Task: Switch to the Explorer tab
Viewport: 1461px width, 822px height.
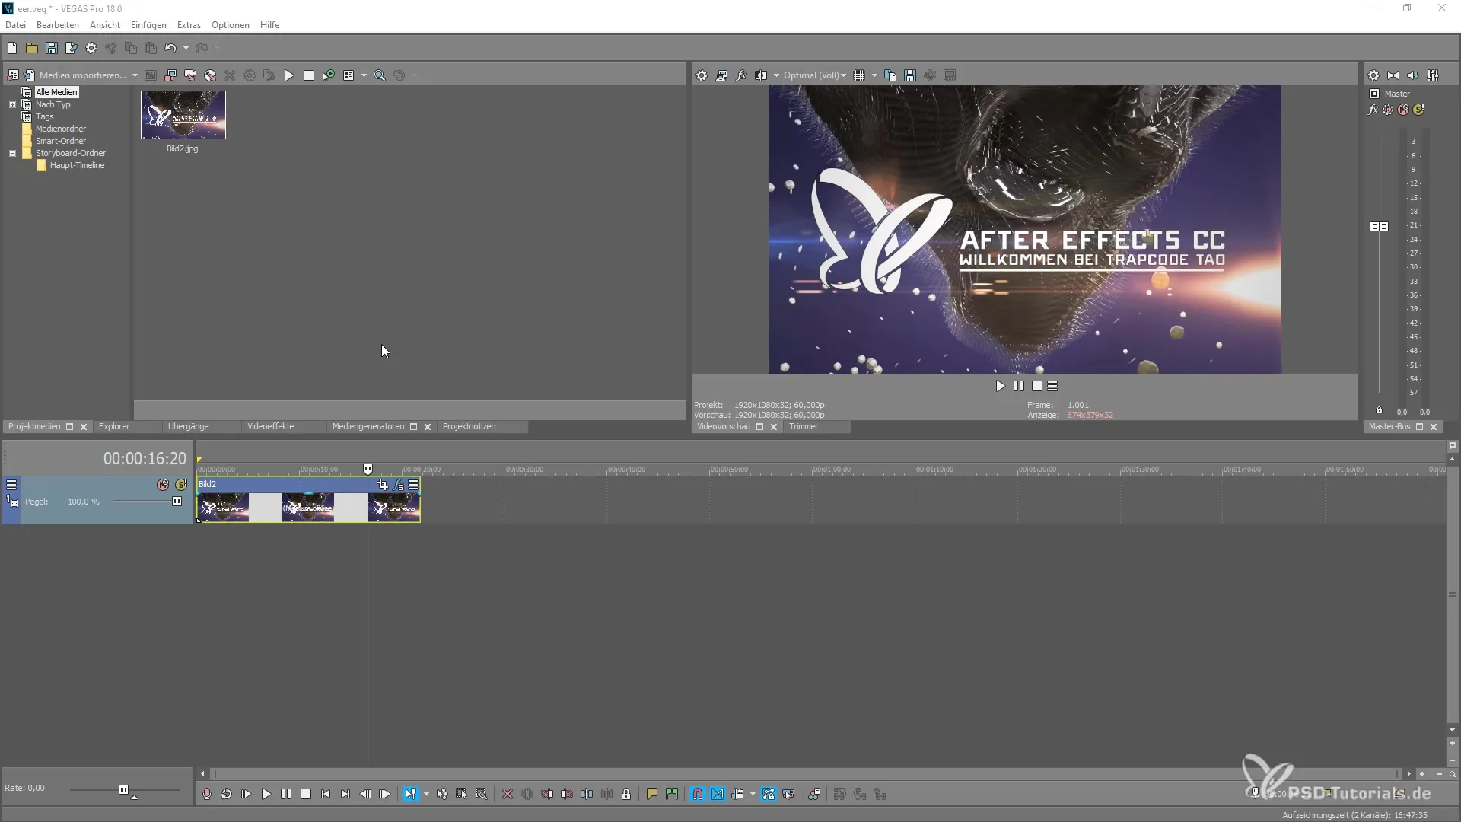Action: [114, 427]
